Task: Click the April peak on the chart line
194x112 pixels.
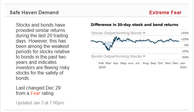Action: coord(116,37)
